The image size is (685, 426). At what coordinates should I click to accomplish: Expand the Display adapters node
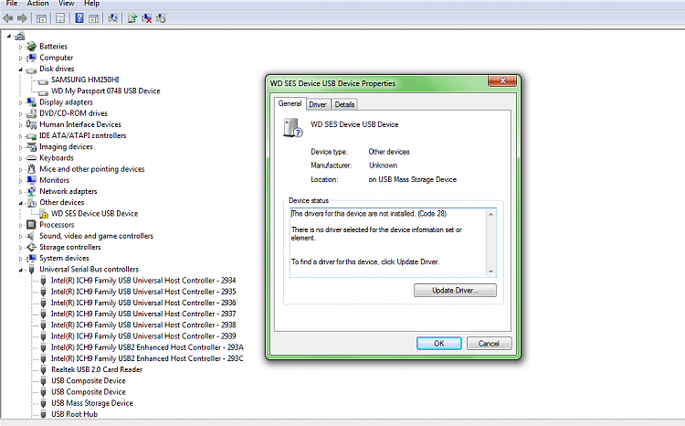coord(20,102)
